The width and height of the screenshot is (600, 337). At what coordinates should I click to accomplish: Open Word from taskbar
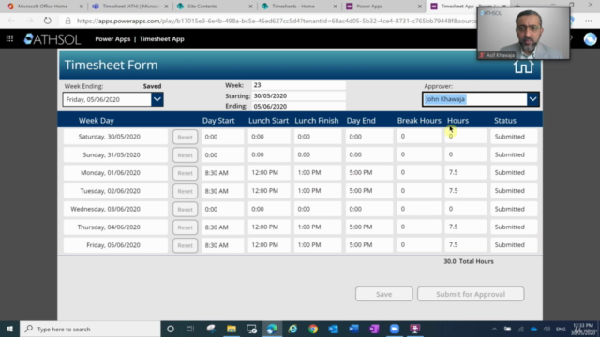tap(354, 329)
